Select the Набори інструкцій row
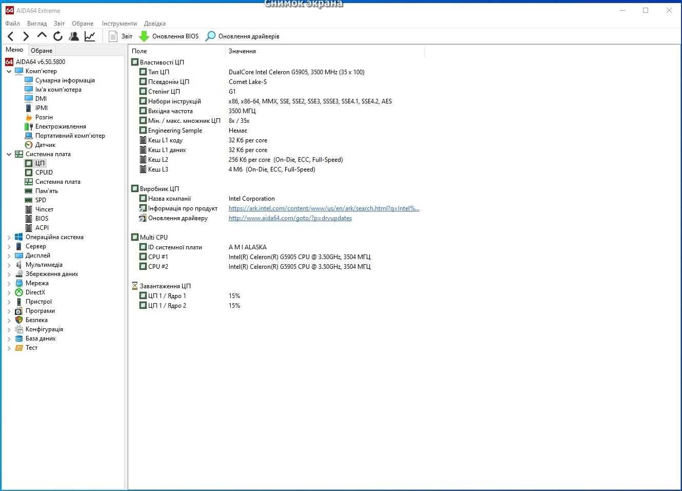This screenshot has height=491, width=682. pos(277,101)
